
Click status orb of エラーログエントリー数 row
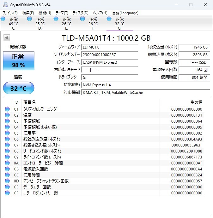click(x=7, y=193)
